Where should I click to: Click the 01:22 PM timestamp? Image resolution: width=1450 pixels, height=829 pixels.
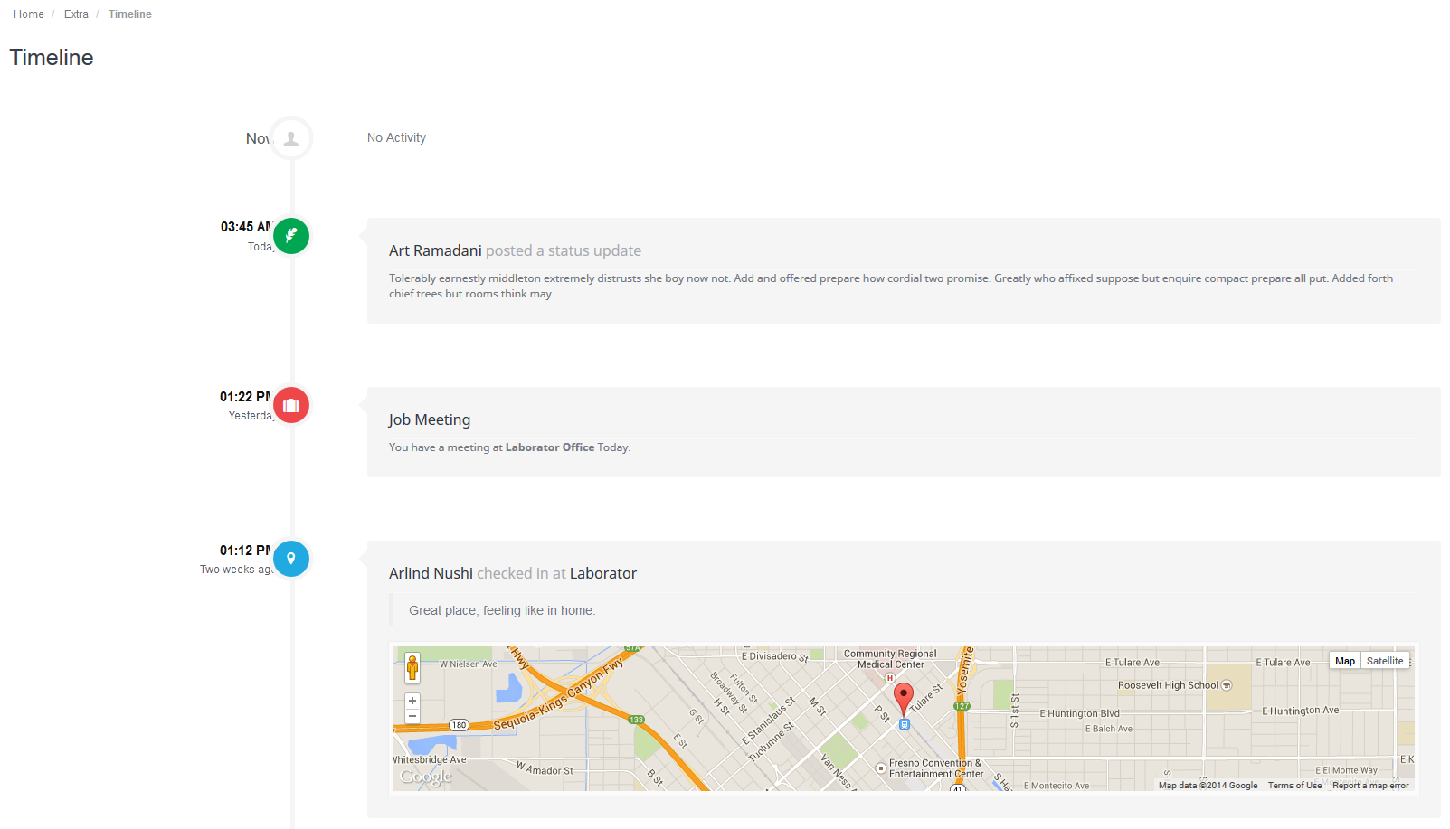(x=245, y=397)
